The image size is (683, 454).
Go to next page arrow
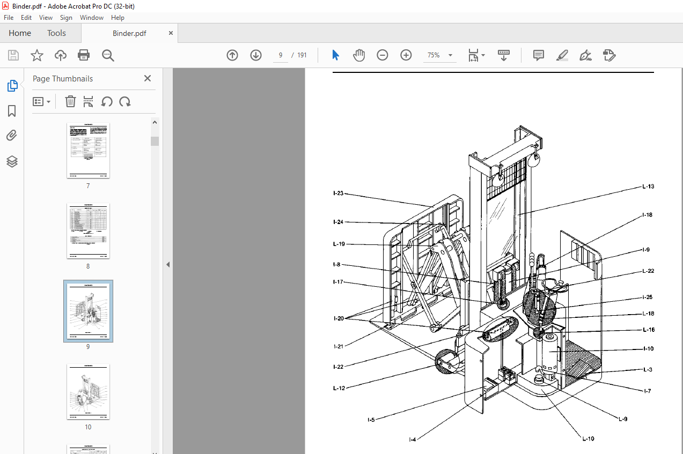tap(256, 55)
